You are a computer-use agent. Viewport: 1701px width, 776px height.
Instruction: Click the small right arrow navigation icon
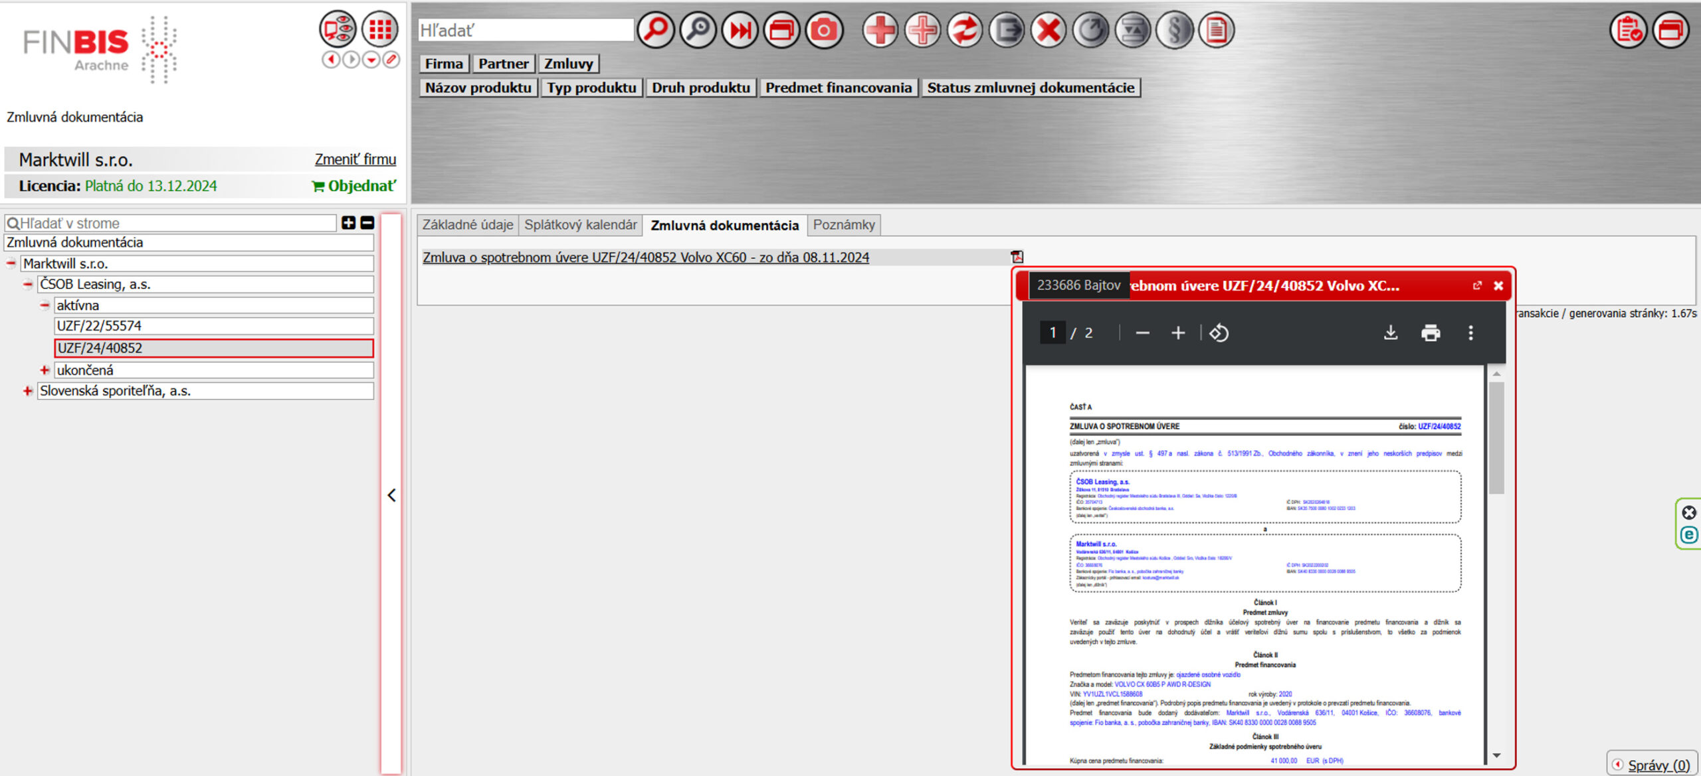[351, 60]
